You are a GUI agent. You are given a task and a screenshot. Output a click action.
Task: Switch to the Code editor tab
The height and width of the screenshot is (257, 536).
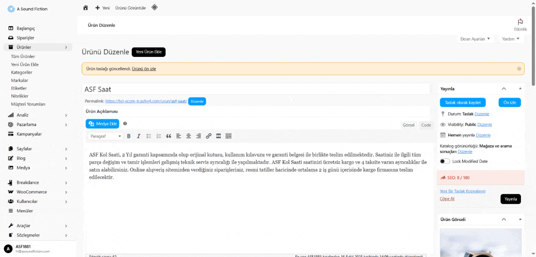coord(426,125)
